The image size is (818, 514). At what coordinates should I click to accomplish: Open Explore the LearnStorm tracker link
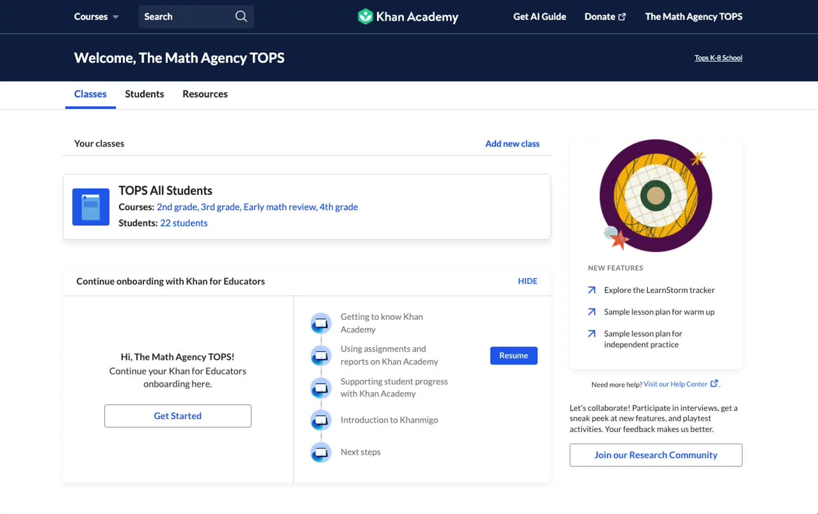tap(659, 290)
